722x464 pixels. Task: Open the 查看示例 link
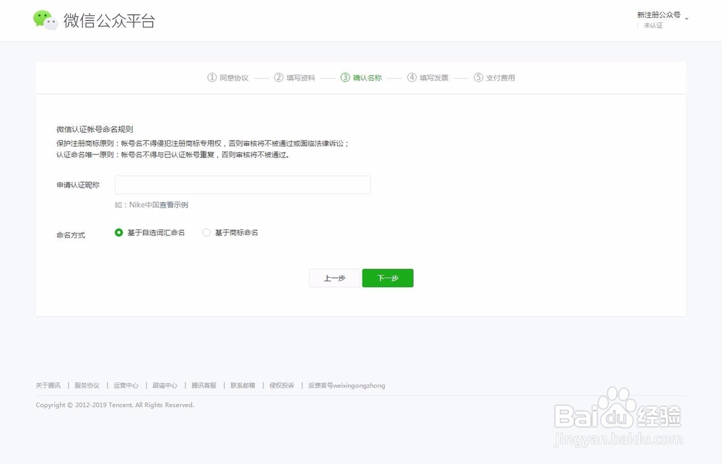(x=173, y=205)
